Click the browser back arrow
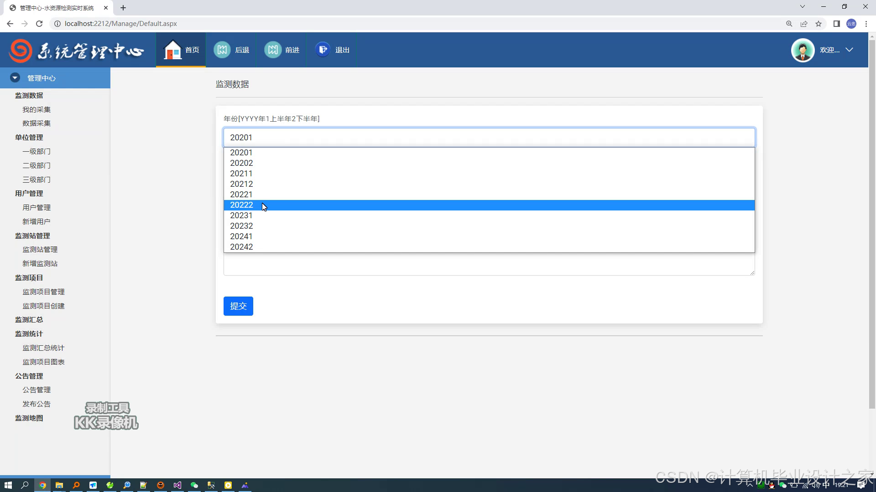 coord(10,24)
